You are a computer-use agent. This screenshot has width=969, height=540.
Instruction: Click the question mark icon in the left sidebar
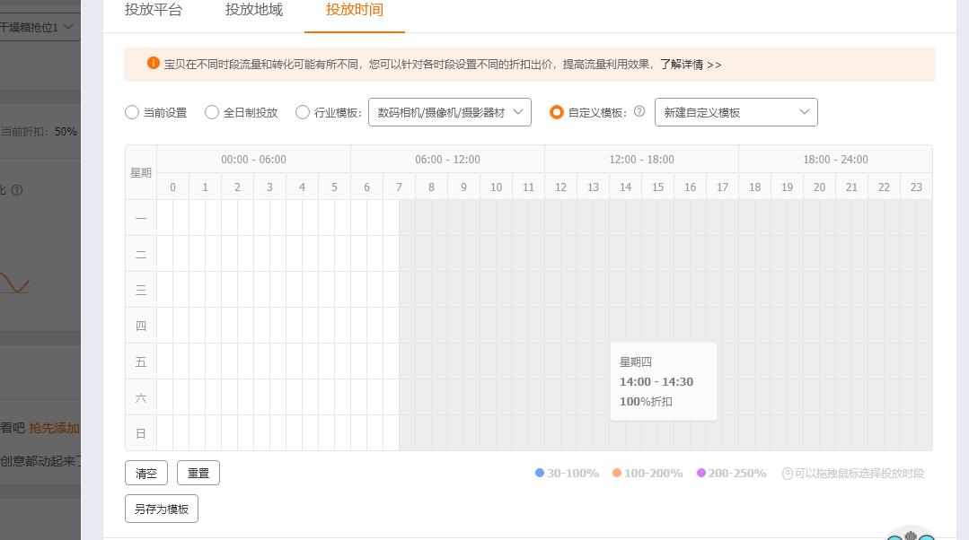point(19,189)
